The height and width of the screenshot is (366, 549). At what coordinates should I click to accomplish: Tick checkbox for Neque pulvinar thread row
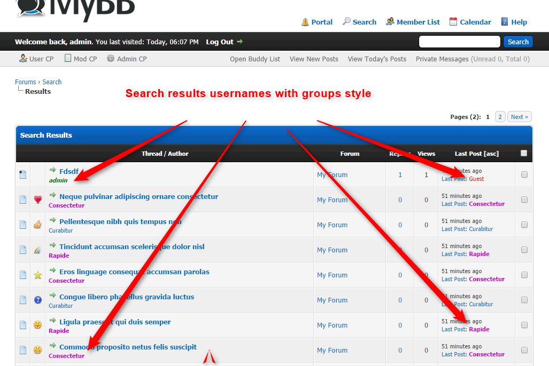point(524,200)
